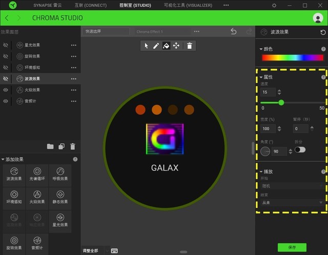Screen dimensions: 328x255
Task: Hide the 音频计 layer
Action: (6, 101)
